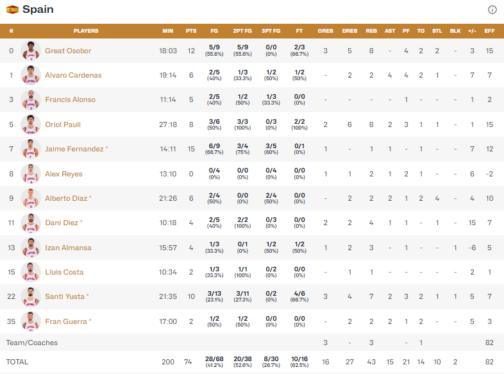504x374 pixels.
Task: Open Dani Diez's player page
Action: point(62,223)
